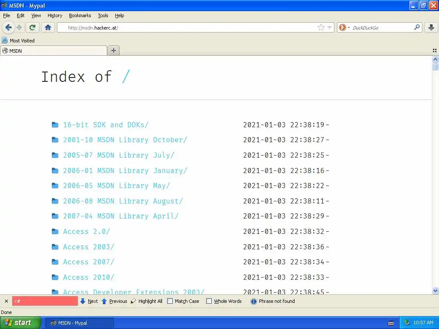Open the Most Visited bookmarks folder
This screenshot has height=329, width=439.
[18, 41]
